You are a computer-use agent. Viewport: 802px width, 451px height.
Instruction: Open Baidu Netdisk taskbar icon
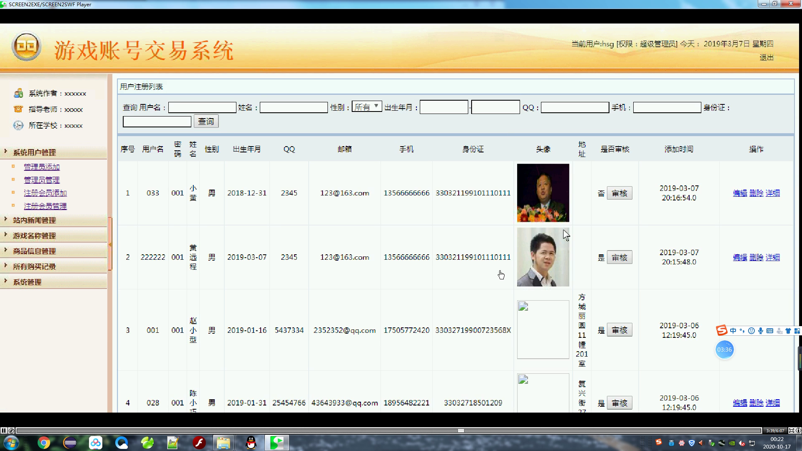[x=96, y=443]
